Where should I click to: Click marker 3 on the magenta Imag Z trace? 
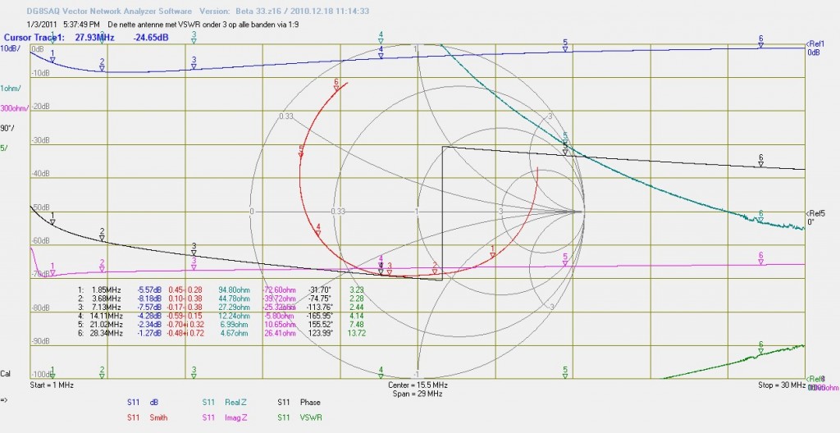coord(194,264)
